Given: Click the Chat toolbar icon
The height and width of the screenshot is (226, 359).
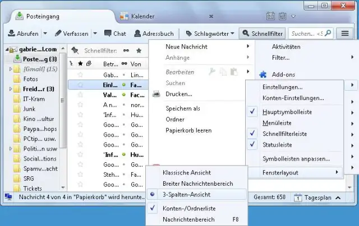Looking at the screenshot, I should [x=115, y=34].
